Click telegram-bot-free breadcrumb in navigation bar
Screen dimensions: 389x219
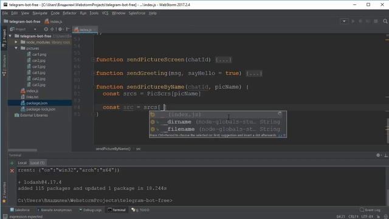[x=22, y=22]
